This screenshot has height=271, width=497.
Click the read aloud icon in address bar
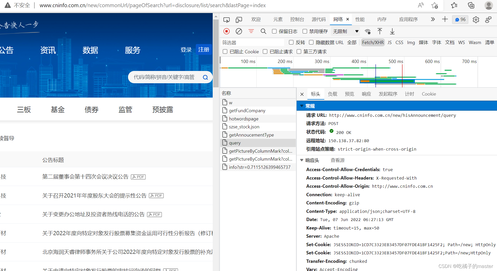click(x=421, y=5)
